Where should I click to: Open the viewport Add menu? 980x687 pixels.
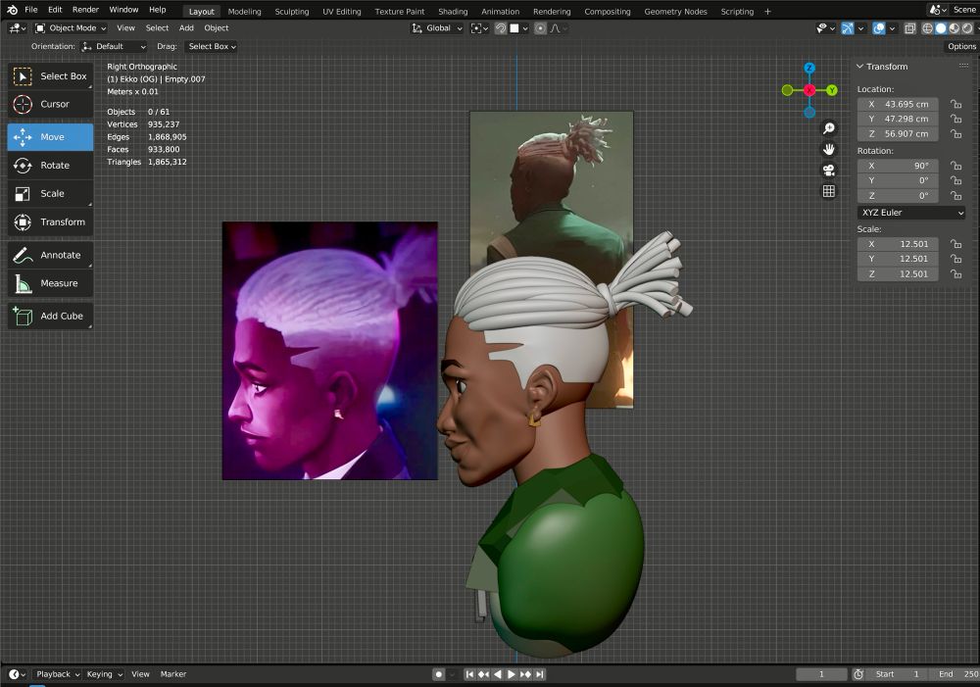pyautogui.click(x=186, y=28)
